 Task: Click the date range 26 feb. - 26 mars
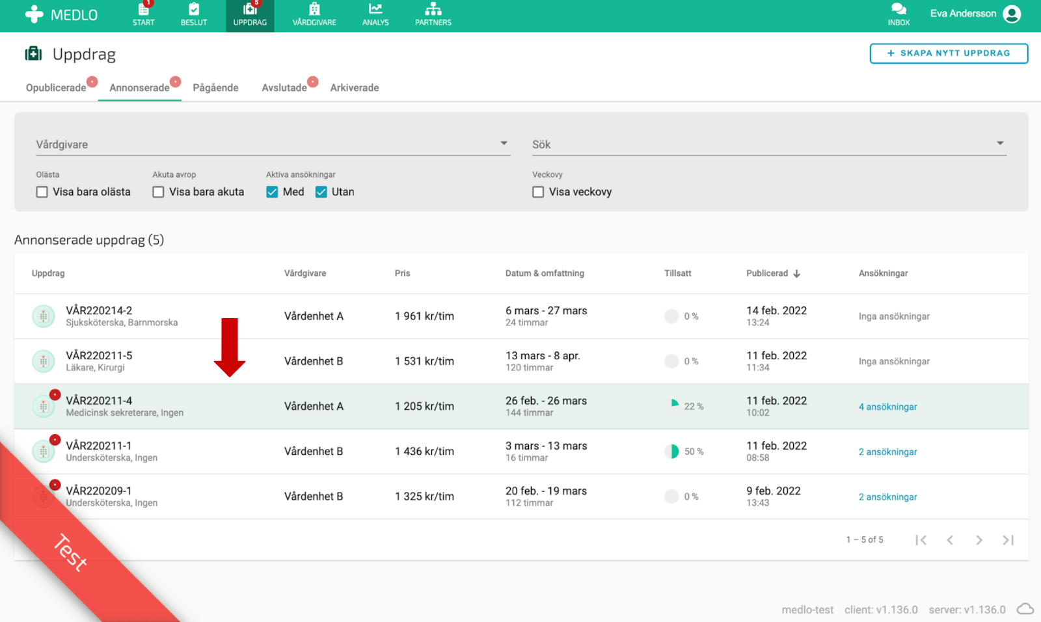[546, 401]
